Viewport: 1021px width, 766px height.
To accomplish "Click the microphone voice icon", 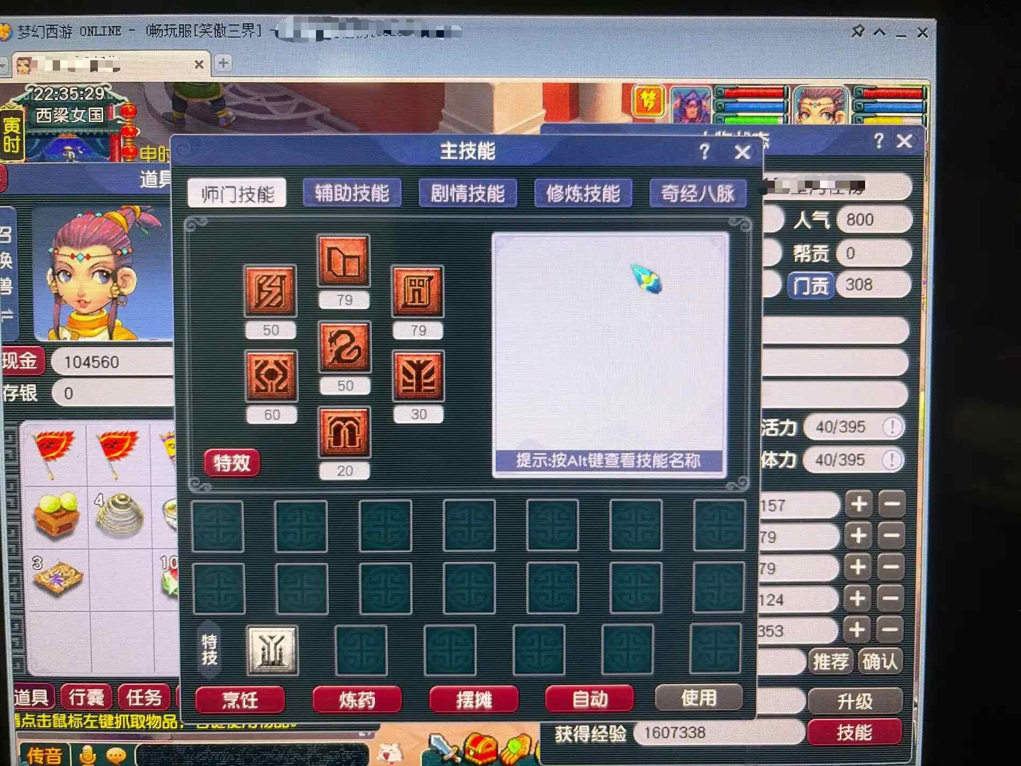I will [87, 755].
